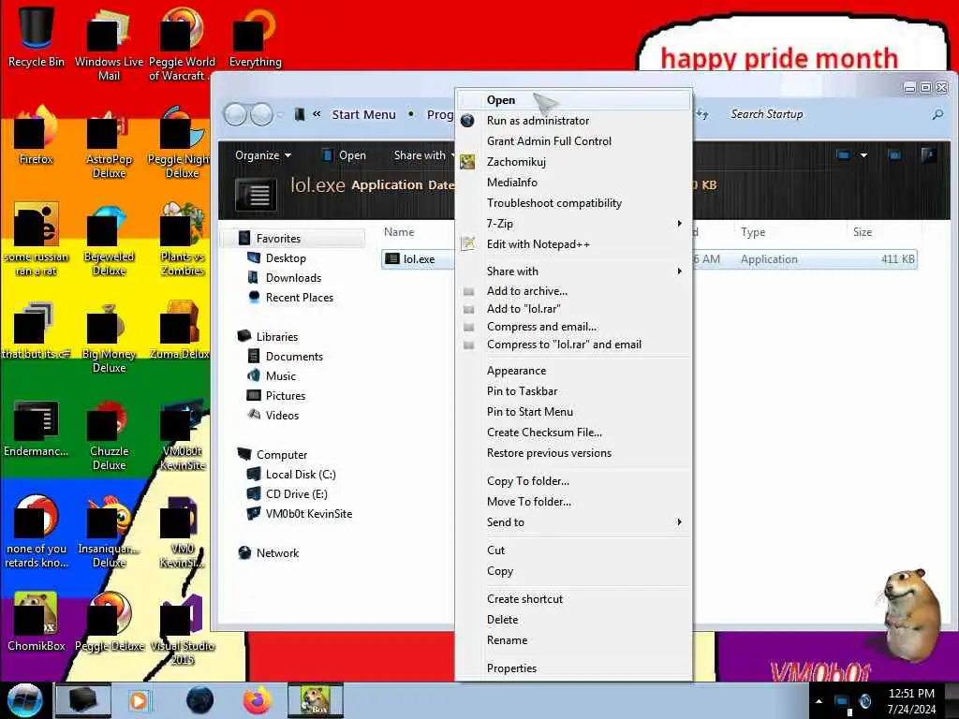Launch the Everything desktop shortcut
Screen dimensions: 959x719
[255, 37]
